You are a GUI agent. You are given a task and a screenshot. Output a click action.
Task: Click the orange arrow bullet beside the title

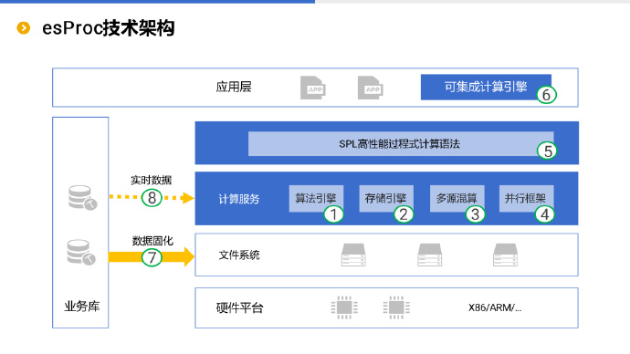pyautogui.click(x=24, y=28)
